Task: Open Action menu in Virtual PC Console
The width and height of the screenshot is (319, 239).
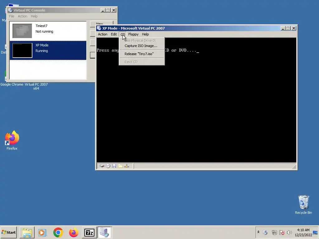Action: (22, 16)
